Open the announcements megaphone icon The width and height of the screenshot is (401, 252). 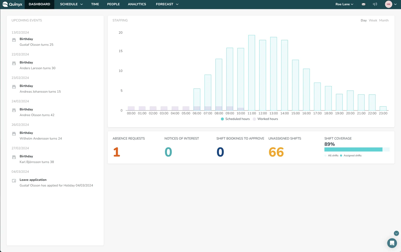point(375,4)
